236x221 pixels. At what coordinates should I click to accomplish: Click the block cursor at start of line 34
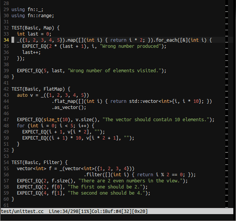click(x=13, y=40)
